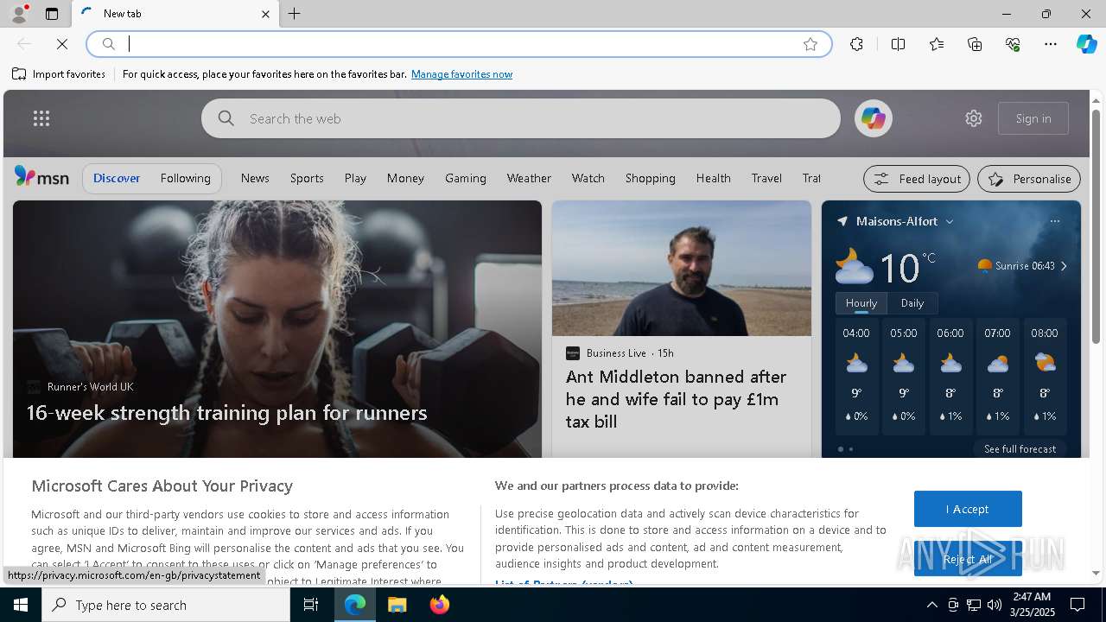The width and height of the screenshot is (1106, 622).
Task: Switch to the Following tab
Action: [x=185, y=178]
